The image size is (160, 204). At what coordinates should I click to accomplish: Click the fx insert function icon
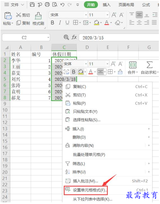coord(74,37)
